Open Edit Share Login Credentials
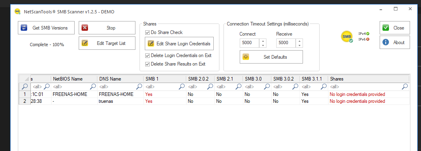The width and height of the screenshot is (421, 151). coord(179,43)
